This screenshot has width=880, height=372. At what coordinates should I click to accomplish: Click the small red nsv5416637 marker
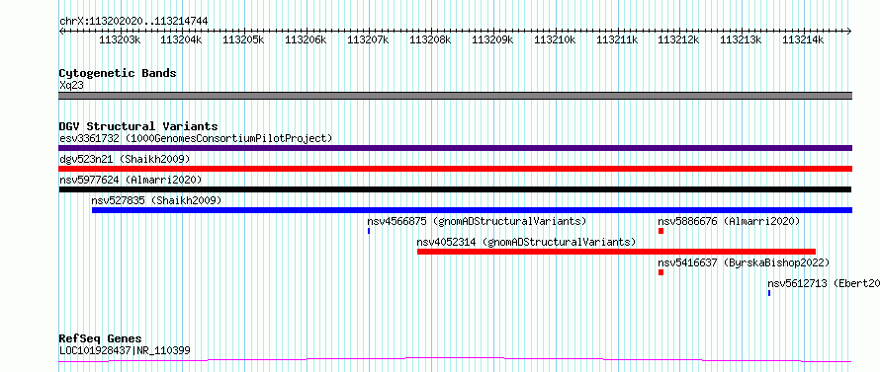click(x=661, y=272)
